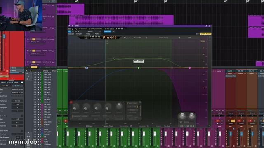264x148 pixels.
Task: Open Default Setting preset menu
Action: point(163,37)
